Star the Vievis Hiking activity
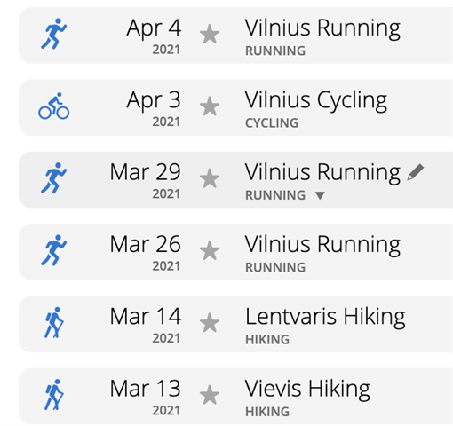Image resolution: width=453 pixels, height=426 pixels. [210, 395]
